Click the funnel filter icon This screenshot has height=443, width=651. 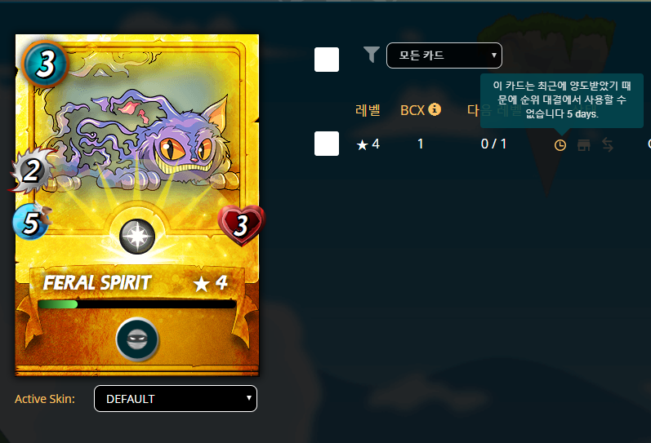click(x=372, y=55)
